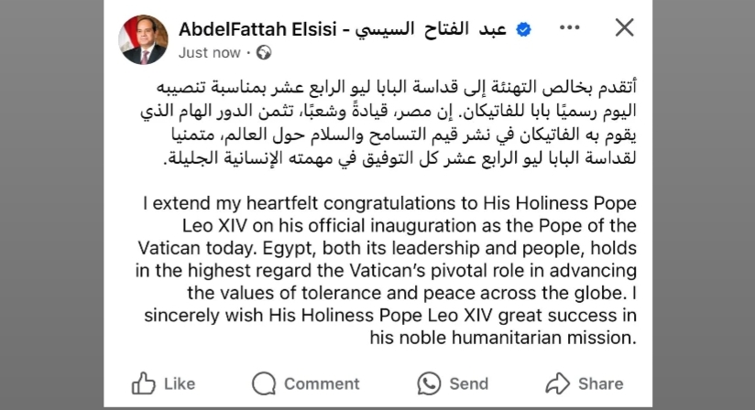The image size is (755, 410).
Task: Click the Arabic name عبد الفتاح السيسي
Action: click(x=431, y=29)
